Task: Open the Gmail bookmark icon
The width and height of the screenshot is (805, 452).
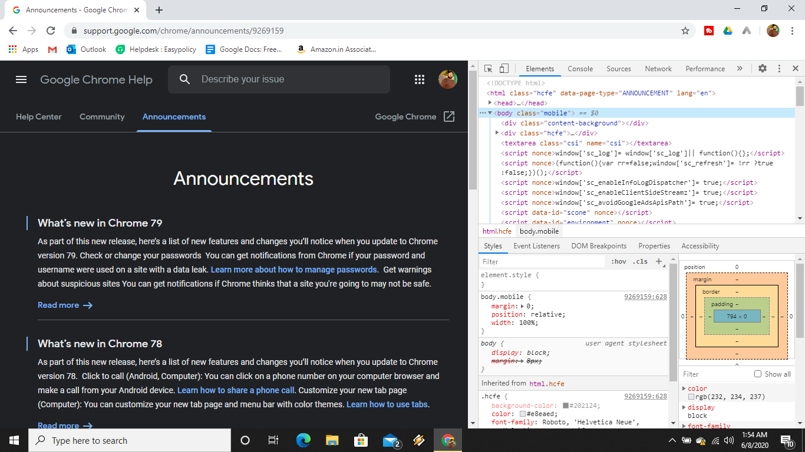Action: coord(52,49)
